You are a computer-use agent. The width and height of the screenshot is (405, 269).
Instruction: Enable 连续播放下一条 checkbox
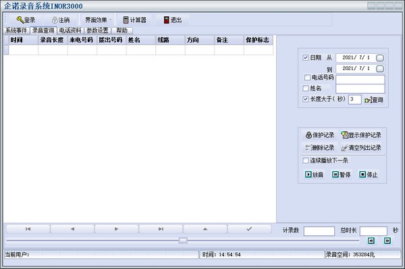tap(306, 160)
